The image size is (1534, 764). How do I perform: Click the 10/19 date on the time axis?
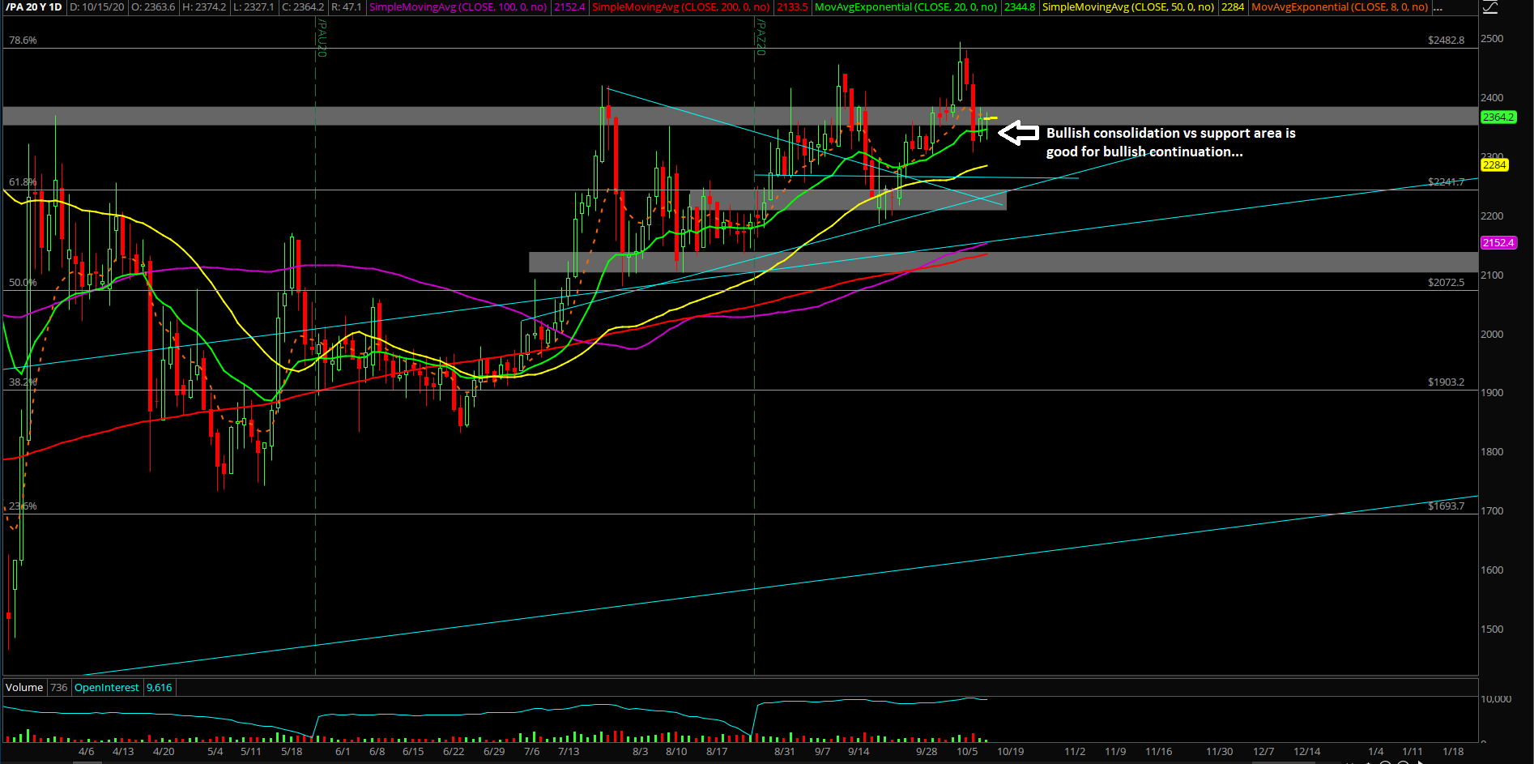pyautogui.click(x=1010, y=752)
